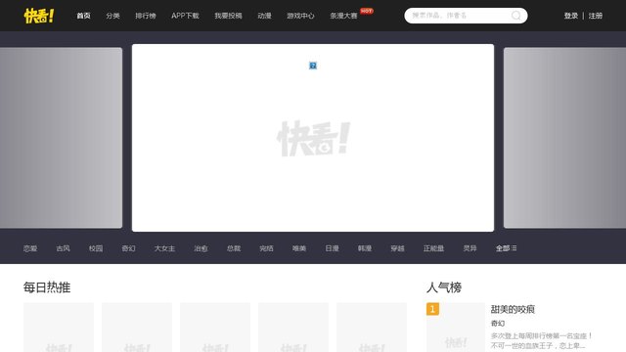This screenshot has width=626, height=352.
Task: Select the 大女主 category tag
Action: coord(165,248)
